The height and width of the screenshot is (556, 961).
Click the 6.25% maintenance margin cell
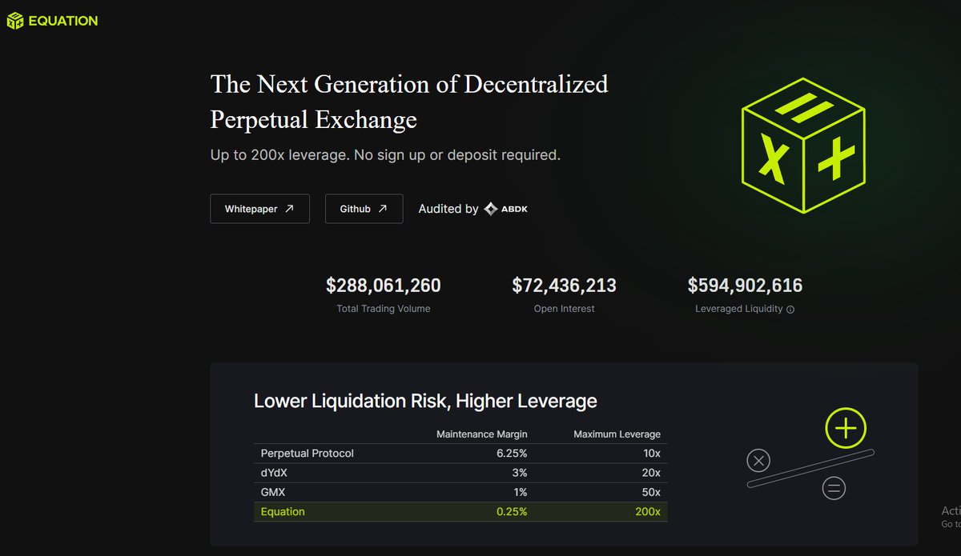(x=512, y=454)
